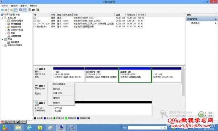Expand the 事件查看器 tree node
Image resolution: width=218 pixels, height=131 pixels.
(6, 24)
